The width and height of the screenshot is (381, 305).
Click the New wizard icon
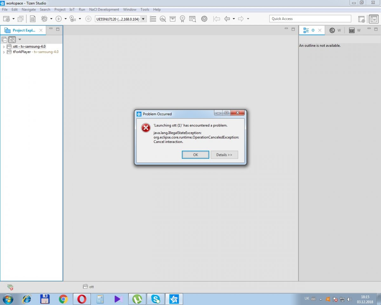click(6, 19)
